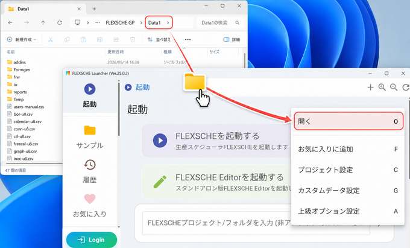Sort by 名前 column header
Image resolution: width=410 pixels, height=248 pixels.
11,52
